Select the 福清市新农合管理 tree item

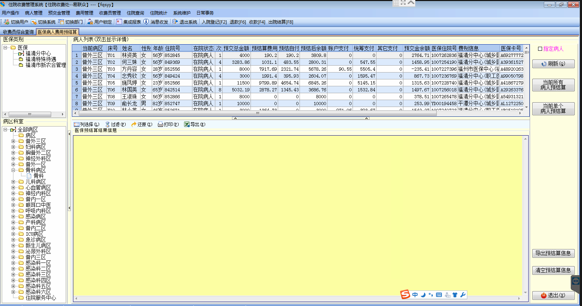click(46, 65)
